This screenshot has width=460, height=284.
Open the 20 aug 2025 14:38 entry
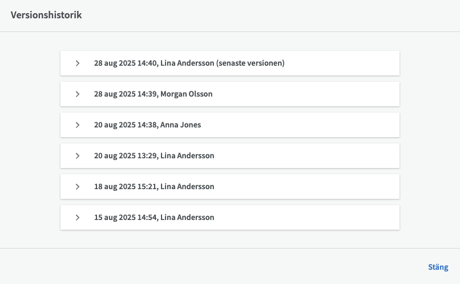coord(229,125)
